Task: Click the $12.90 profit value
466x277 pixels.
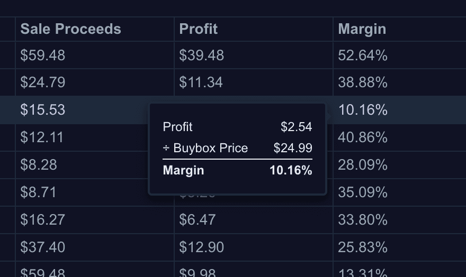Action: pyautogui.click(x=202, y=247)
